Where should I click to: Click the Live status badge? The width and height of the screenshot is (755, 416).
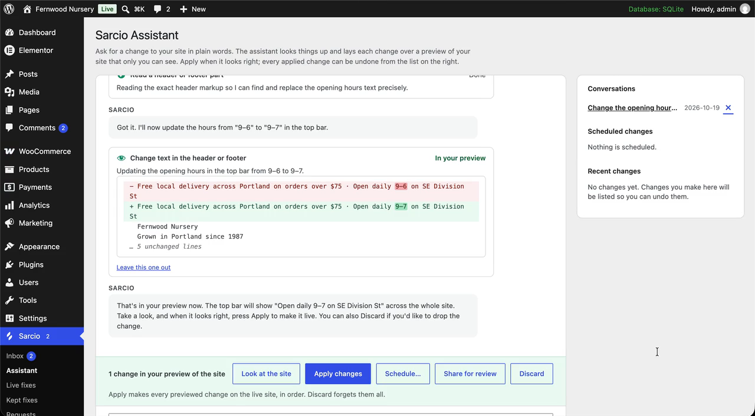pos(107,9)
